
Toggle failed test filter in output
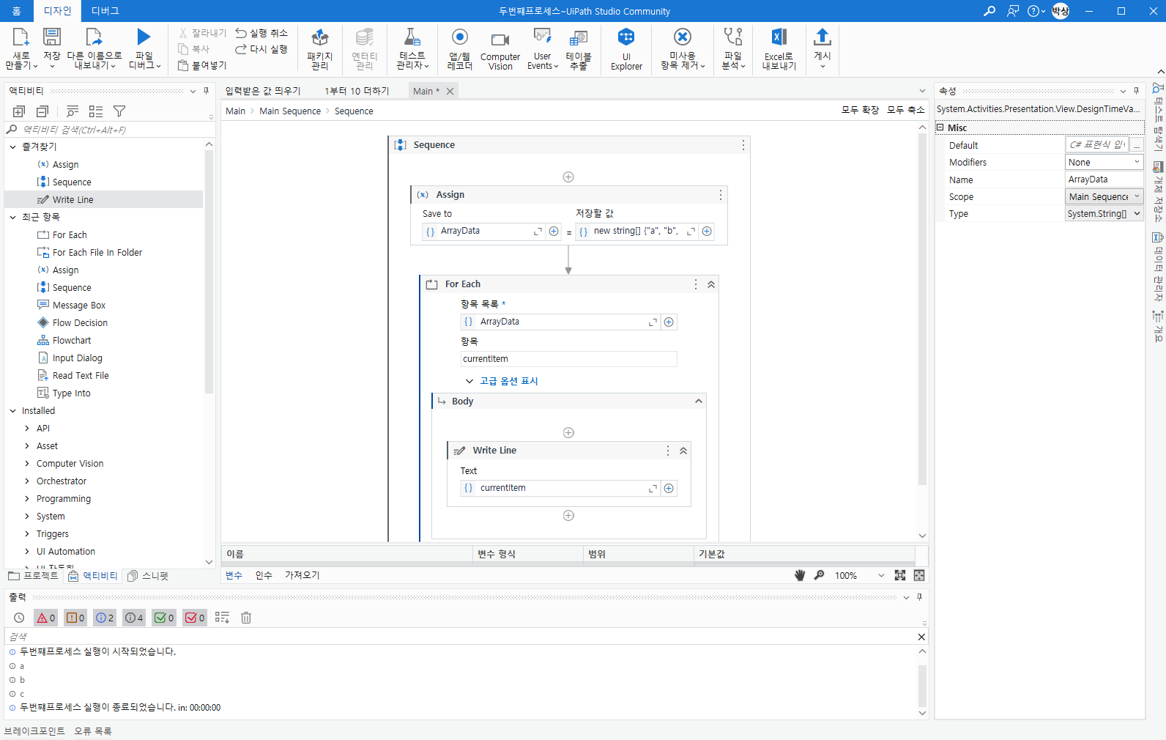[x=194, y=618]
